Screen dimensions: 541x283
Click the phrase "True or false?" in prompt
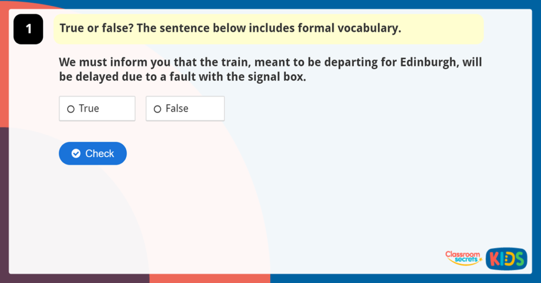(96, 29)
